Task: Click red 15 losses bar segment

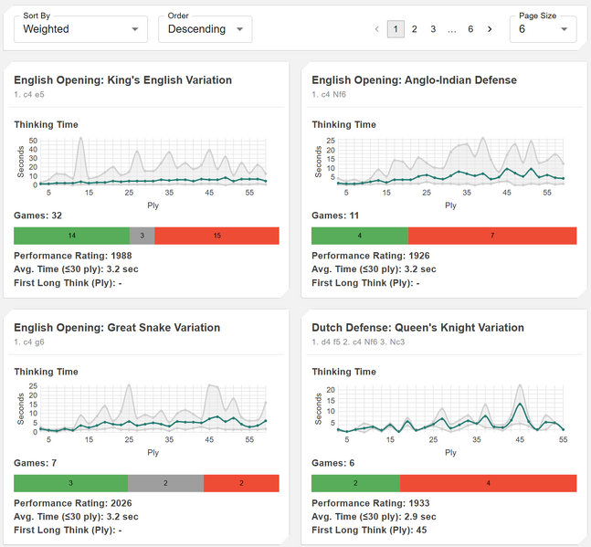Action: click(x=216, y=236)
